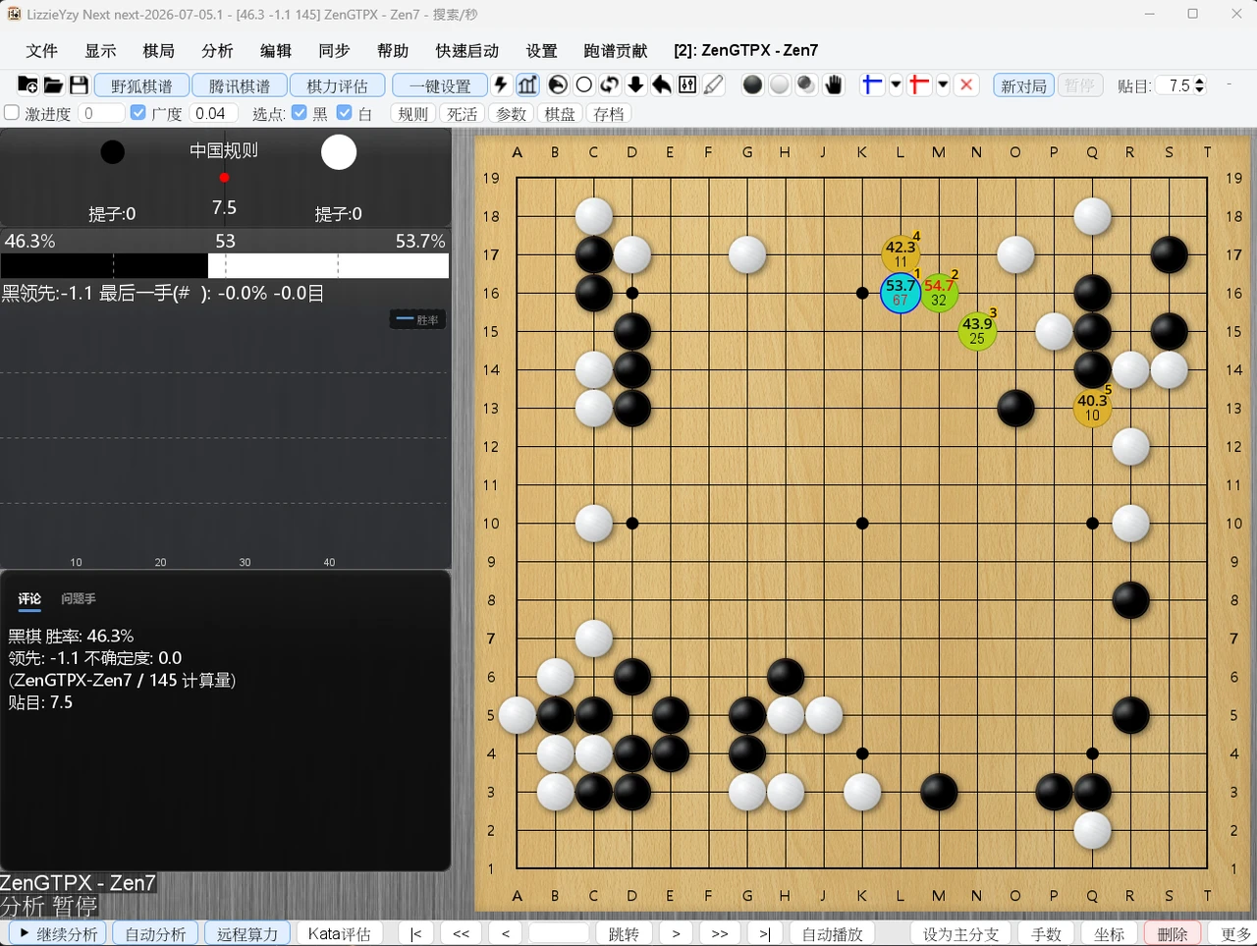
Task: Click the 规则 button
Action: [412, 113]
